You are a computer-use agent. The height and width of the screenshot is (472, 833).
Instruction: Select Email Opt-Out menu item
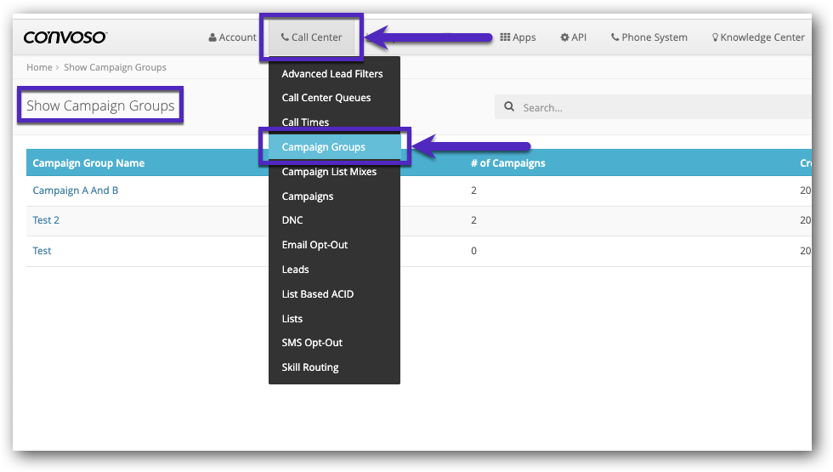334,245
